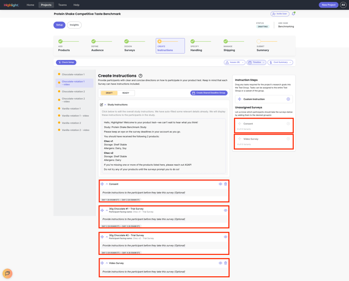Switch status toggle to READY

[x=126, y=93]
